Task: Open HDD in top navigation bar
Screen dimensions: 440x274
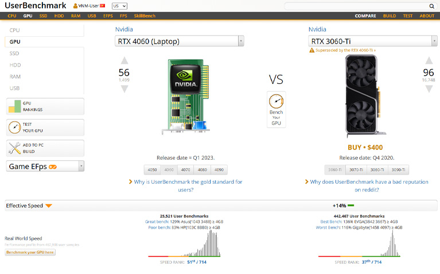Action: pyautogui.click(x=59, y=16)
